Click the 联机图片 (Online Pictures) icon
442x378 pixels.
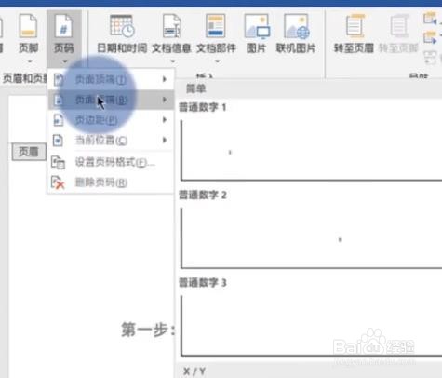(x=297, y=26)
